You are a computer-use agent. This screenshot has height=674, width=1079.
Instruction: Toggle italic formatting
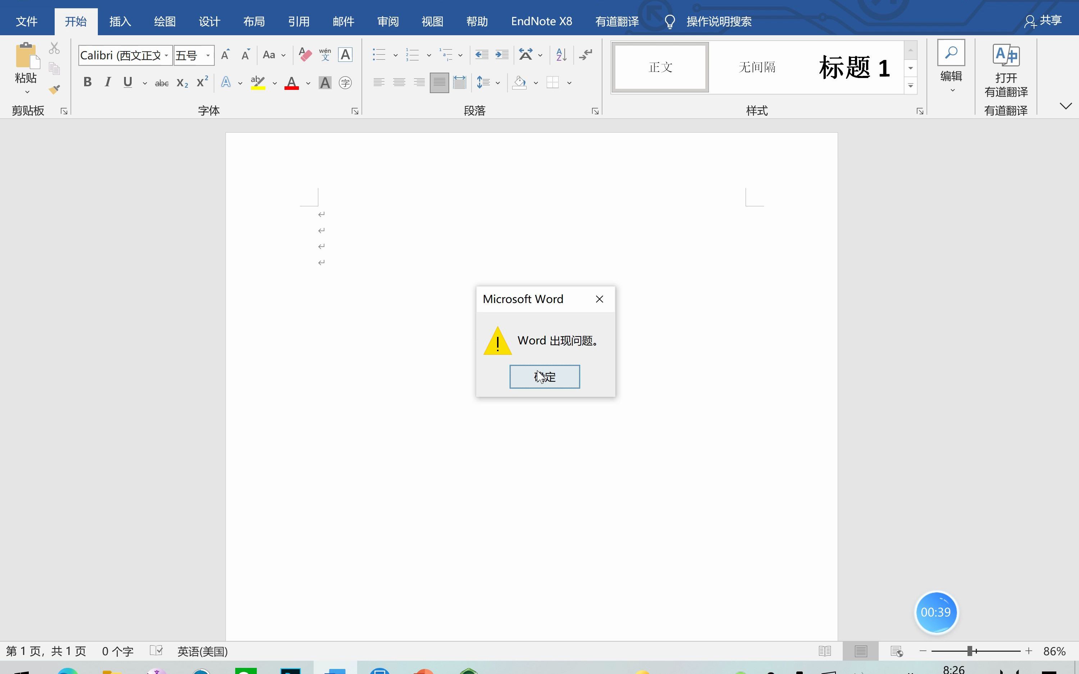108,82
